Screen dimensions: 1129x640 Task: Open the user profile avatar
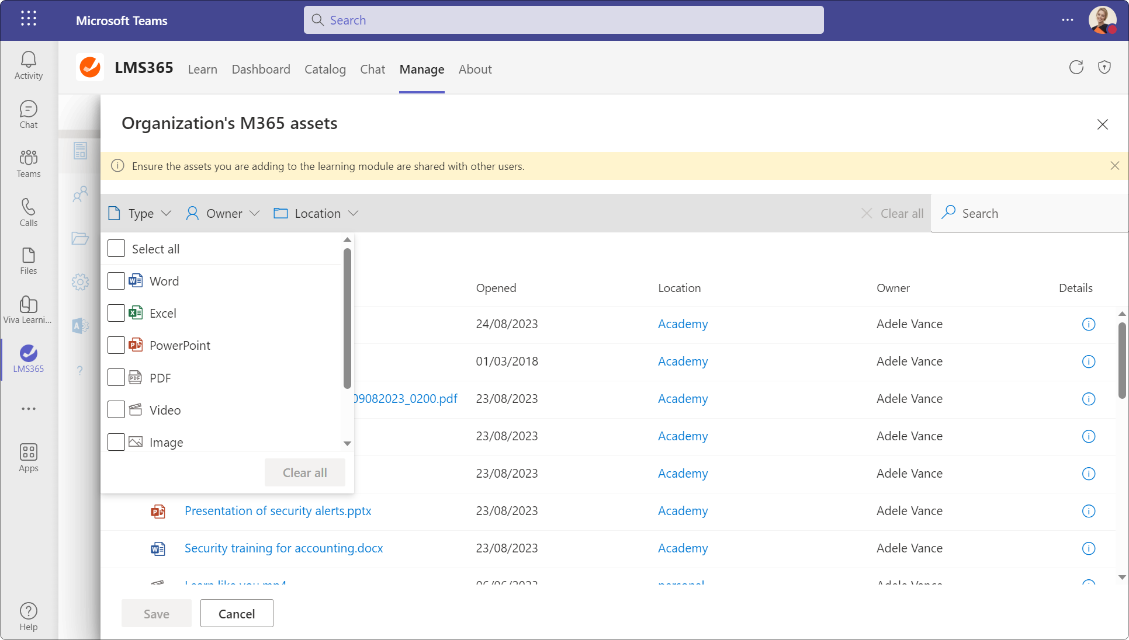pyautogui.click(x=1102, y=20)
